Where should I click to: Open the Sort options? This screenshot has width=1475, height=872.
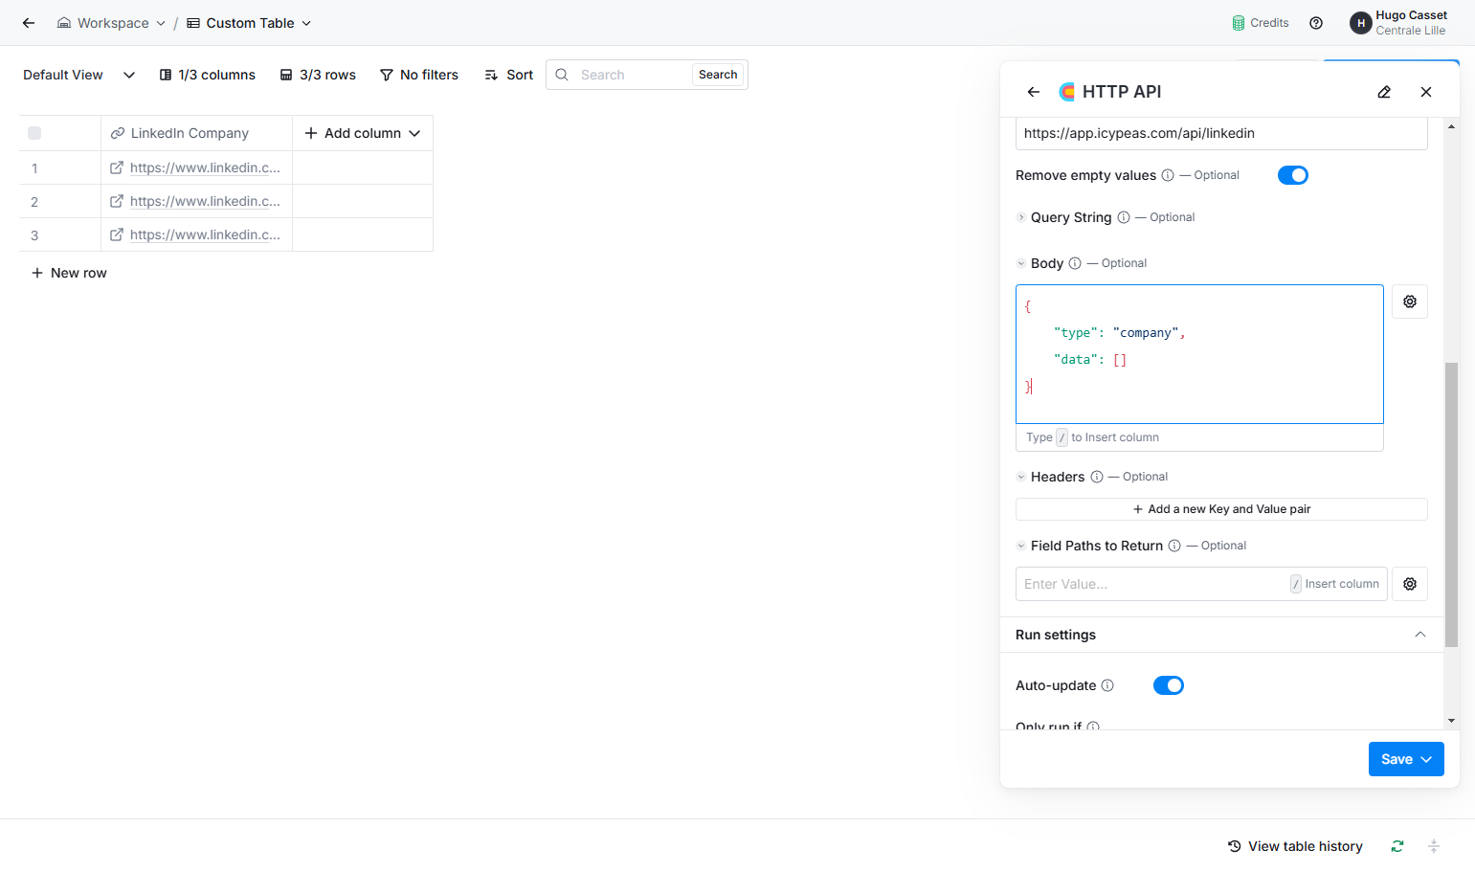(508, 75)
